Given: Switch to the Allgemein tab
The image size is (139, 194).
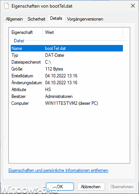Looking at the screenshot, I should pos(14,19).
